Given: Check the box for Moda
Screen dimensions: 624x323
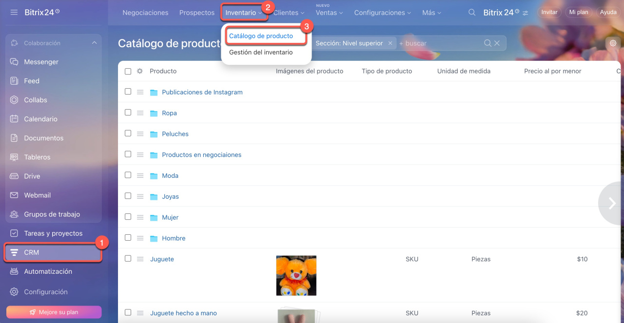Looking at the screenshot, I should pyautogui.click(x=128, y=175).
